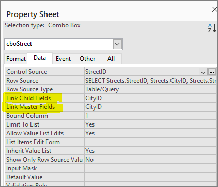Open the Event tab
Screen dimensions: 218x187
(x=64, y=59)
